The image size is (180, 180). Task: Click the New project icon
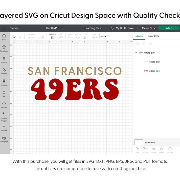click(4, 36)
